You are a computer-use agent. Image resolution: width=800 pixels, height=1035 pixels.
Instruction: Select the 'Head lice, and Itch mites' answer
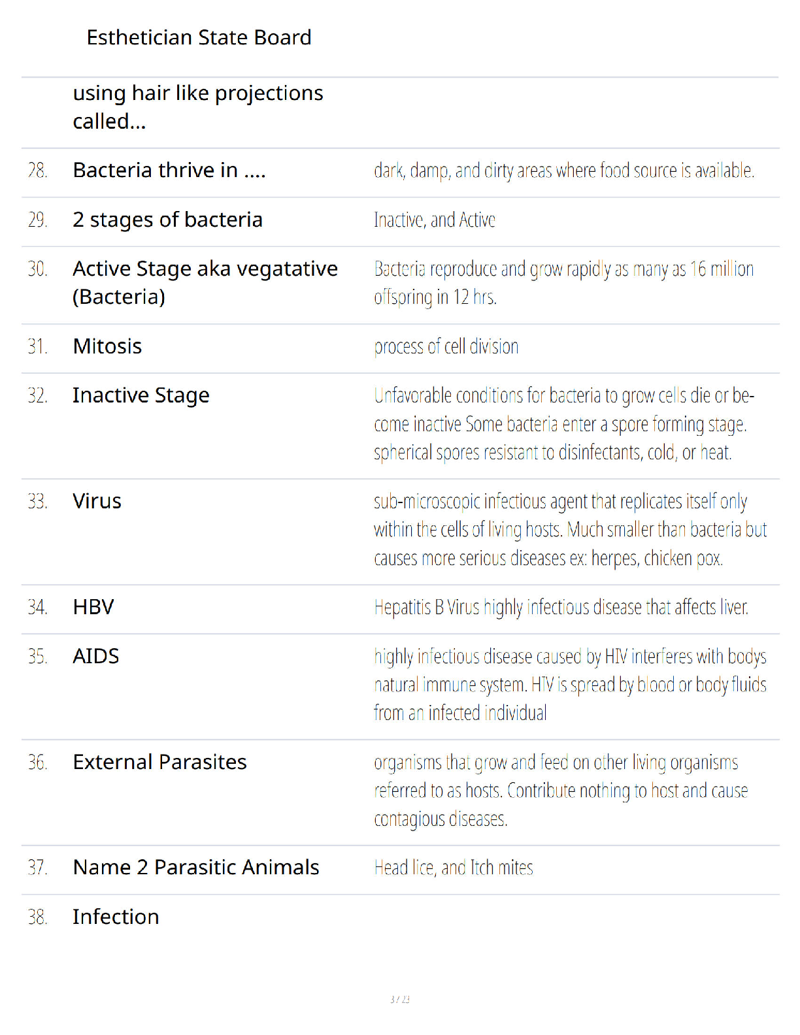point(454,868)
